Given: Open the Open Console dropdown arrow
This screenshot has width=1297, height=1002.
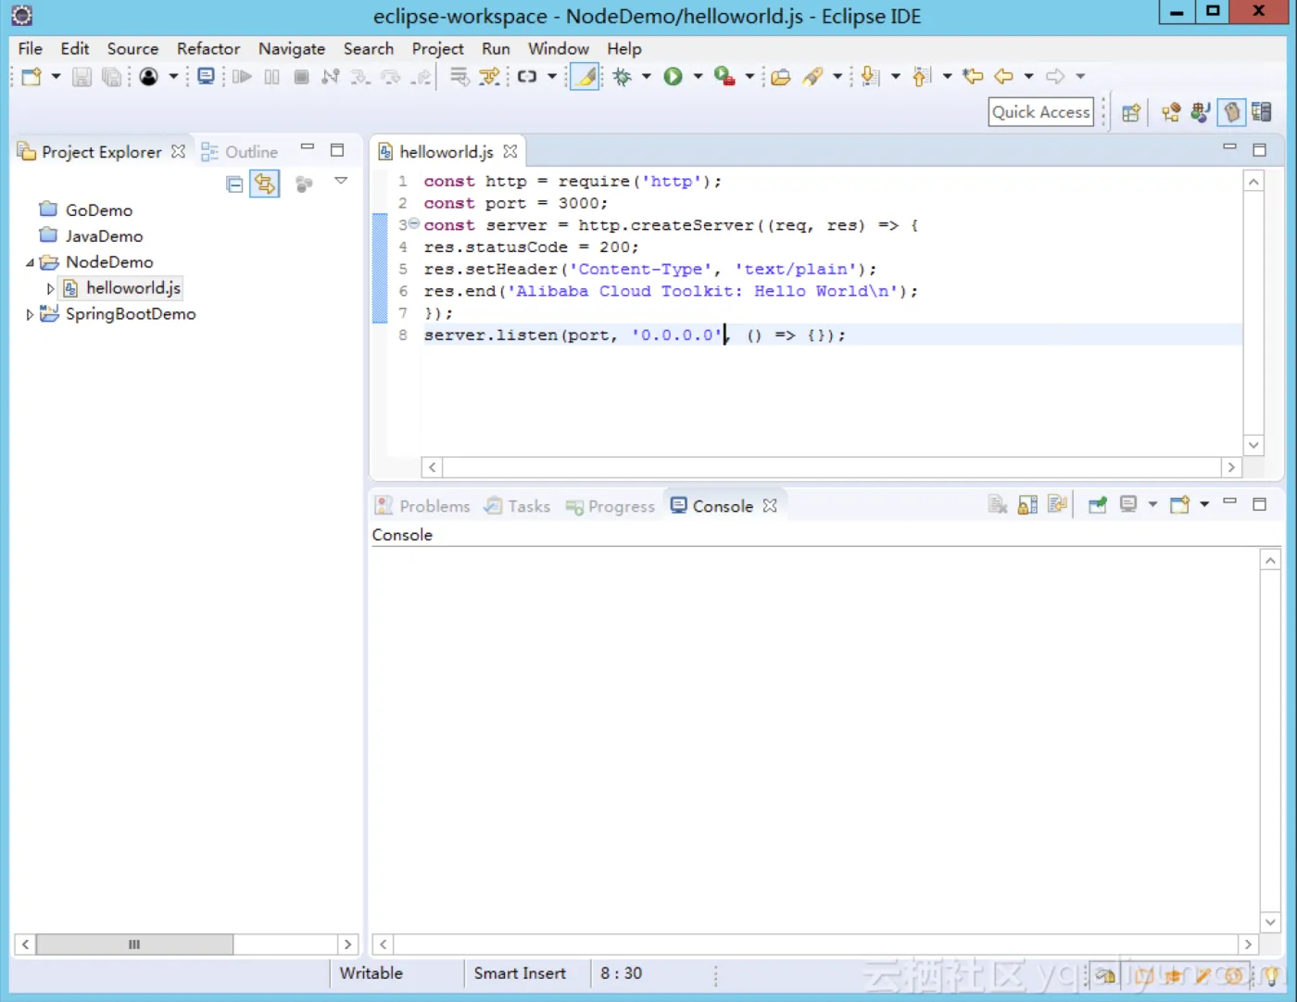Looking at the screenshot, I should point(1204,505).
